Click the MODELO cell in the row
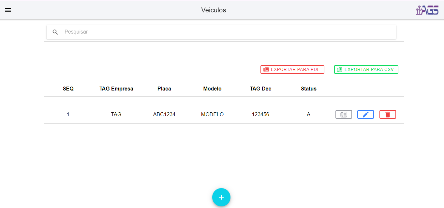 (212, 115)
